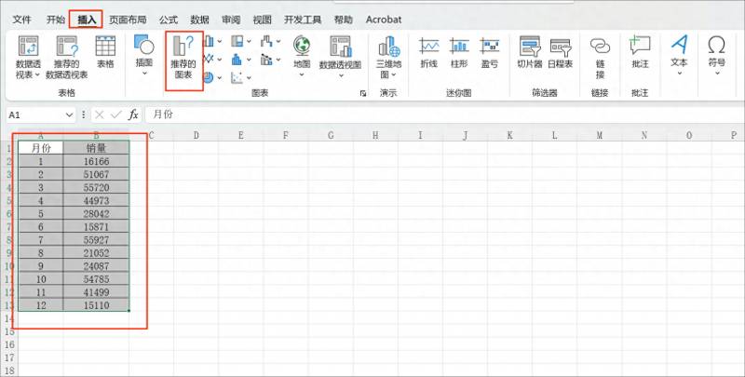The image size is (745, 377).
Task: Expand the 三维地图 dropdown
Action: 394,74
